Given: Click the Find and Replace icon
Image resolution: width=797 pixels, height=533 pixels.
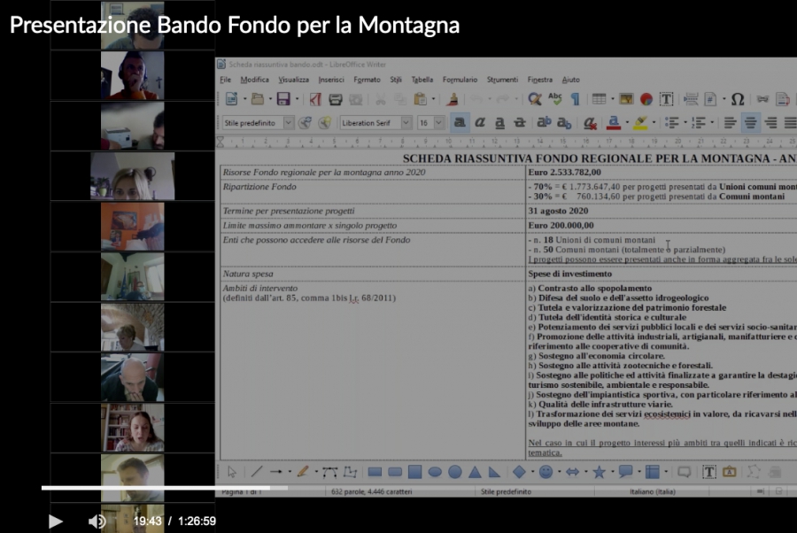Looking at the screenshot, I should 534,99.
